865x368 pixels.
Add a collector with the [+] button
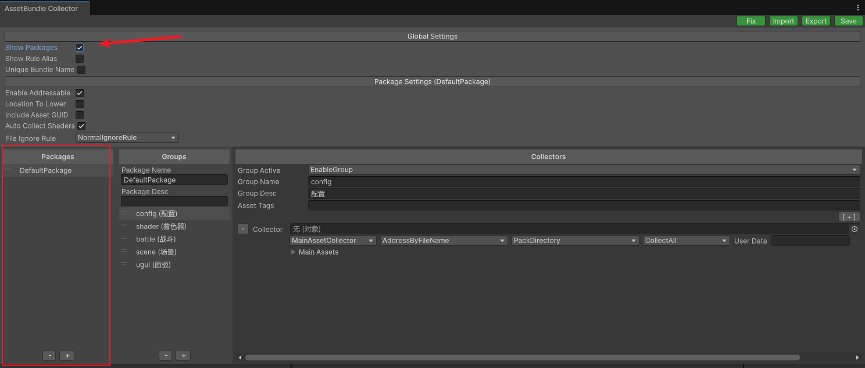[x=849, y=217]
